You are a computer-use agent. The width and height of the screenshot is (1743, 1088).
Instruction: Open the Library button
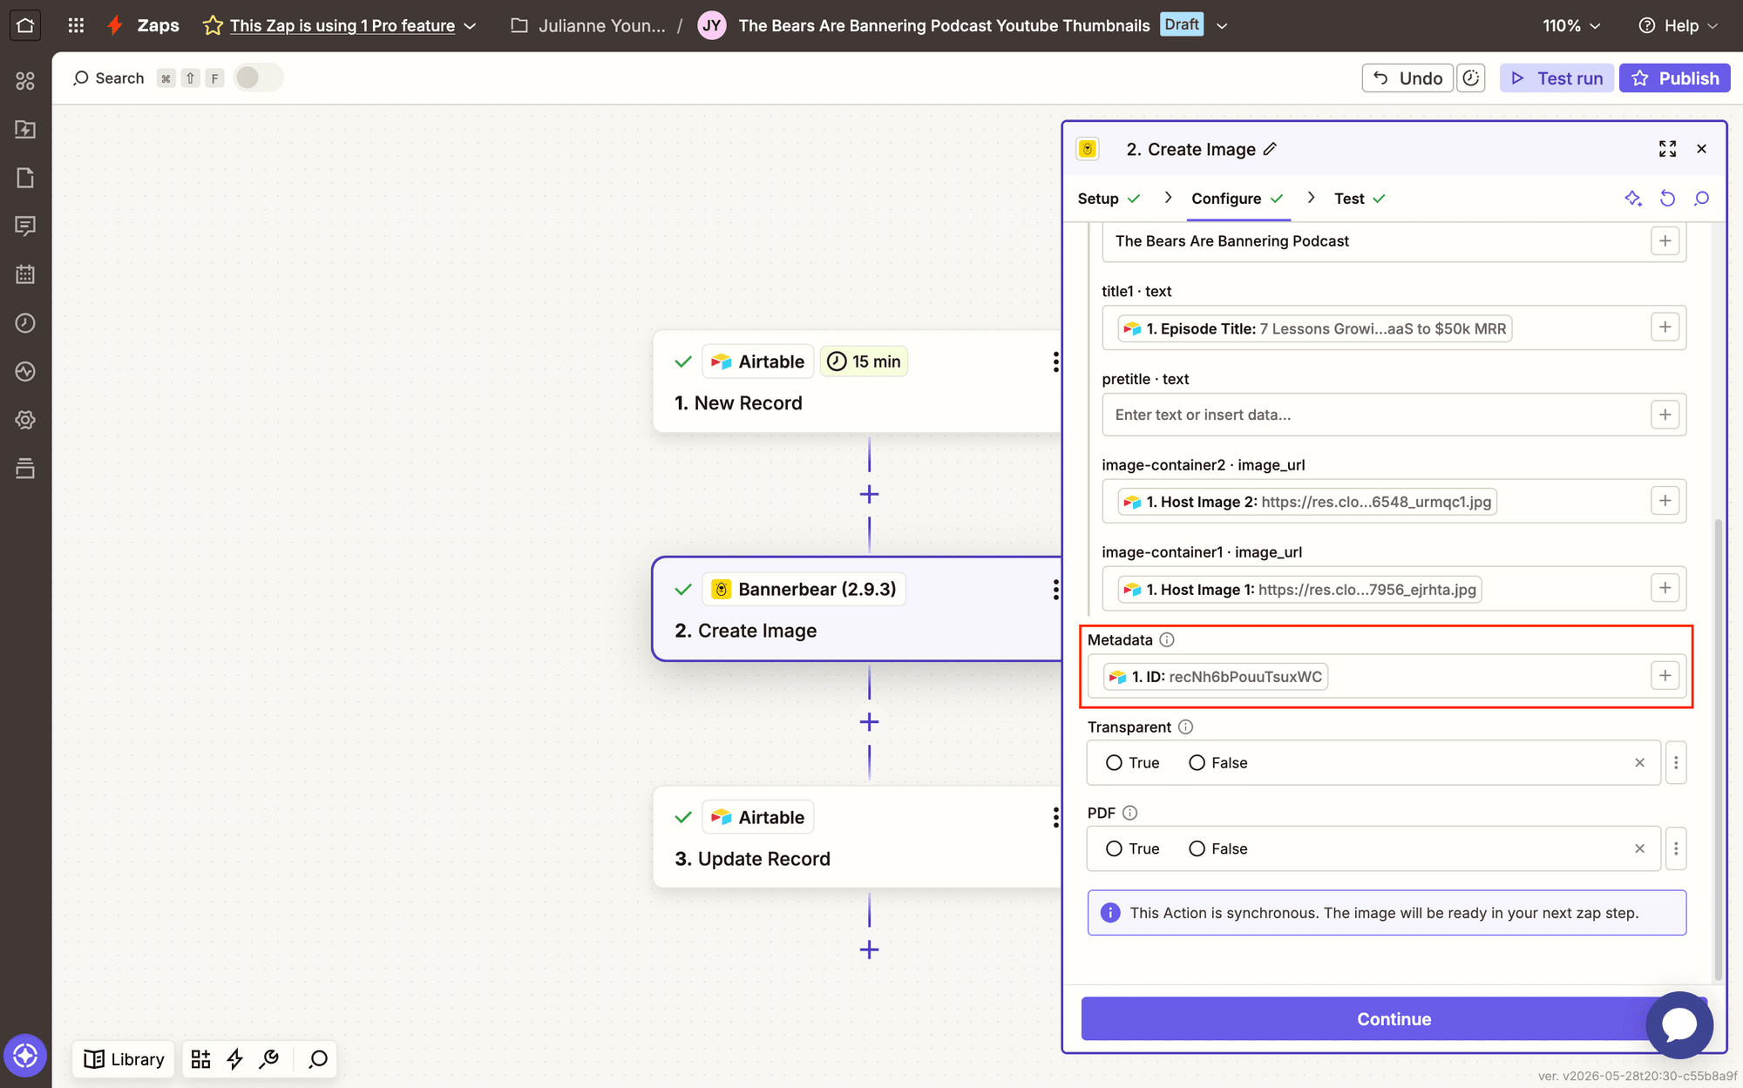124,1059
